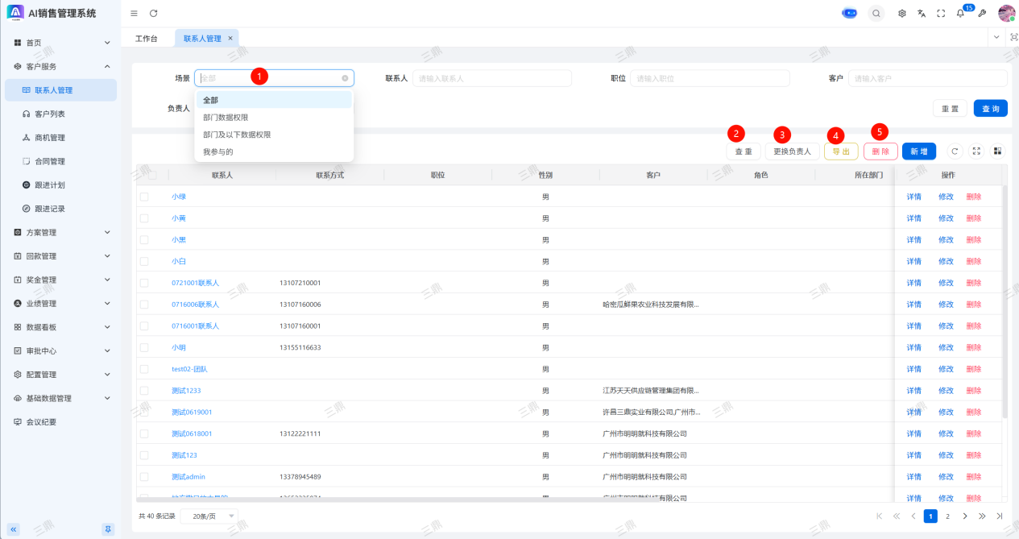
Task: Click the table fullscreen expand icon
Action: 976,151
